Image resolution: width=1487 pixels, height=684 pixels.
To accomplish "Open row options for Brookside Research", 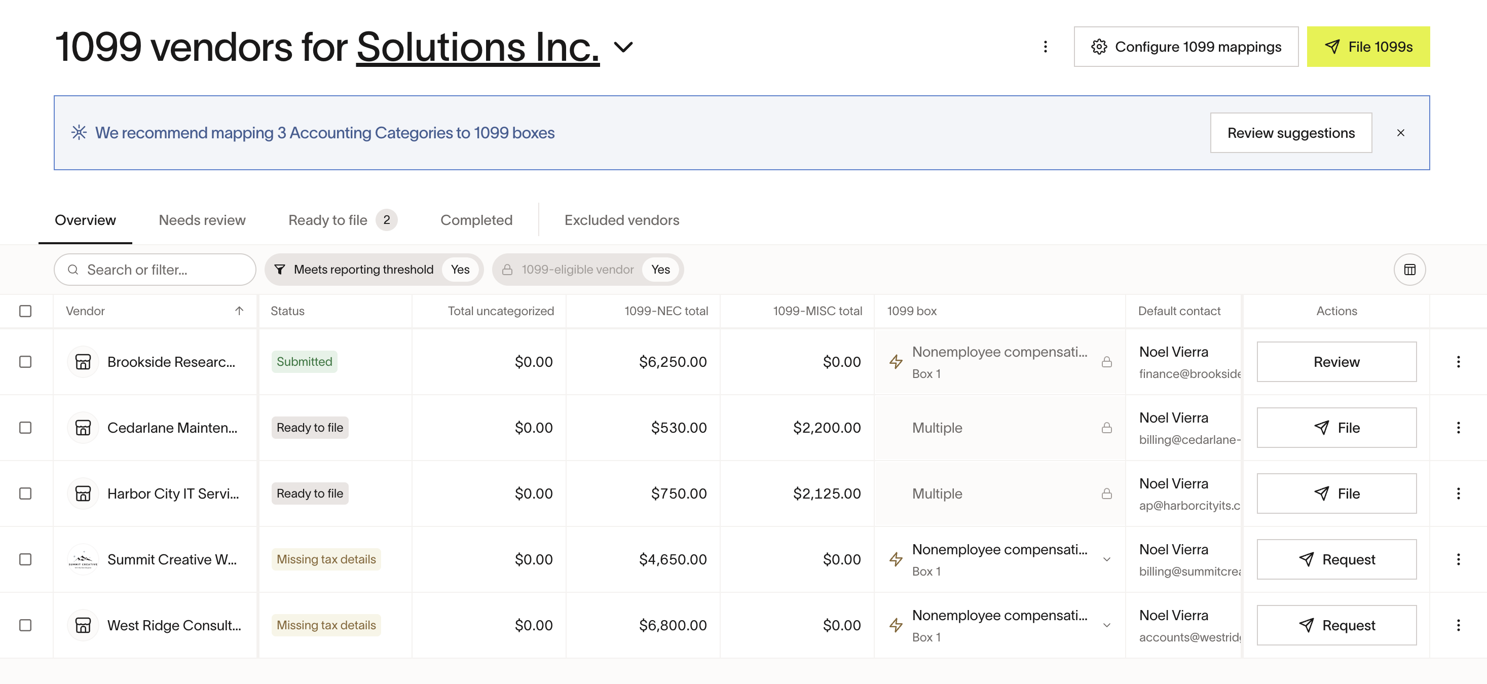I will pyautogui.click(x=1458, y=362).
